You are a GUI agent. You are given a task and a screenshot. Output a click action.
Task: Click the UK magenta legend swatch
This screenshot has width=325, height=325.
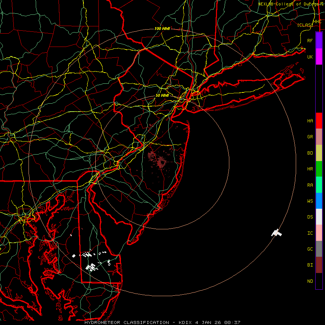[x=319, y=57]
